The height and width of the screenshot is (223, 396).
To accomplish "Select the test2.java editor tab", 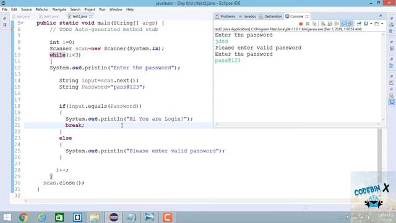I will [80, 16].
